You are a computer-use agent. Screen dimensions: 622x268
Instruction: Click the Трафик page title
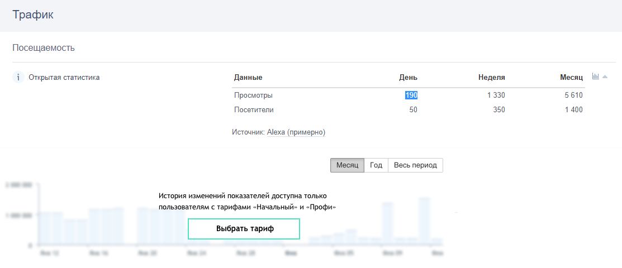click(33, 15)
